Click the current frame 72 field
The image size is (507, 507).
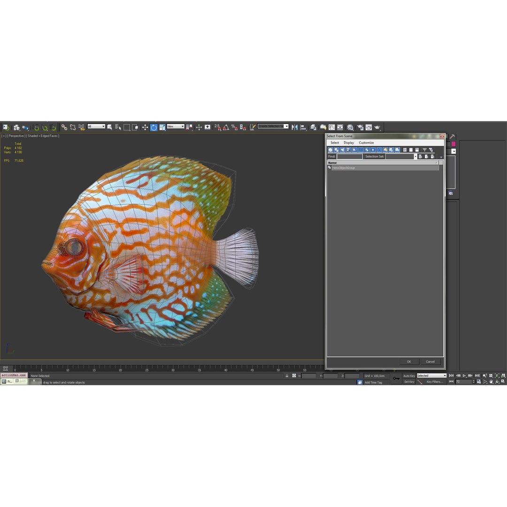[463, 382]
